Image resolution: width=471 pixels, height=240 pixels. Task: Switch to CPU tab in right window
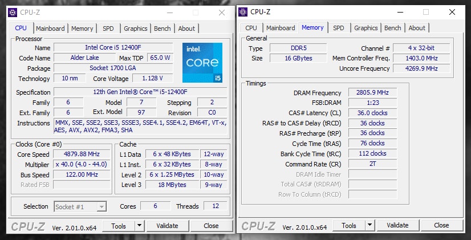(251, 28)
